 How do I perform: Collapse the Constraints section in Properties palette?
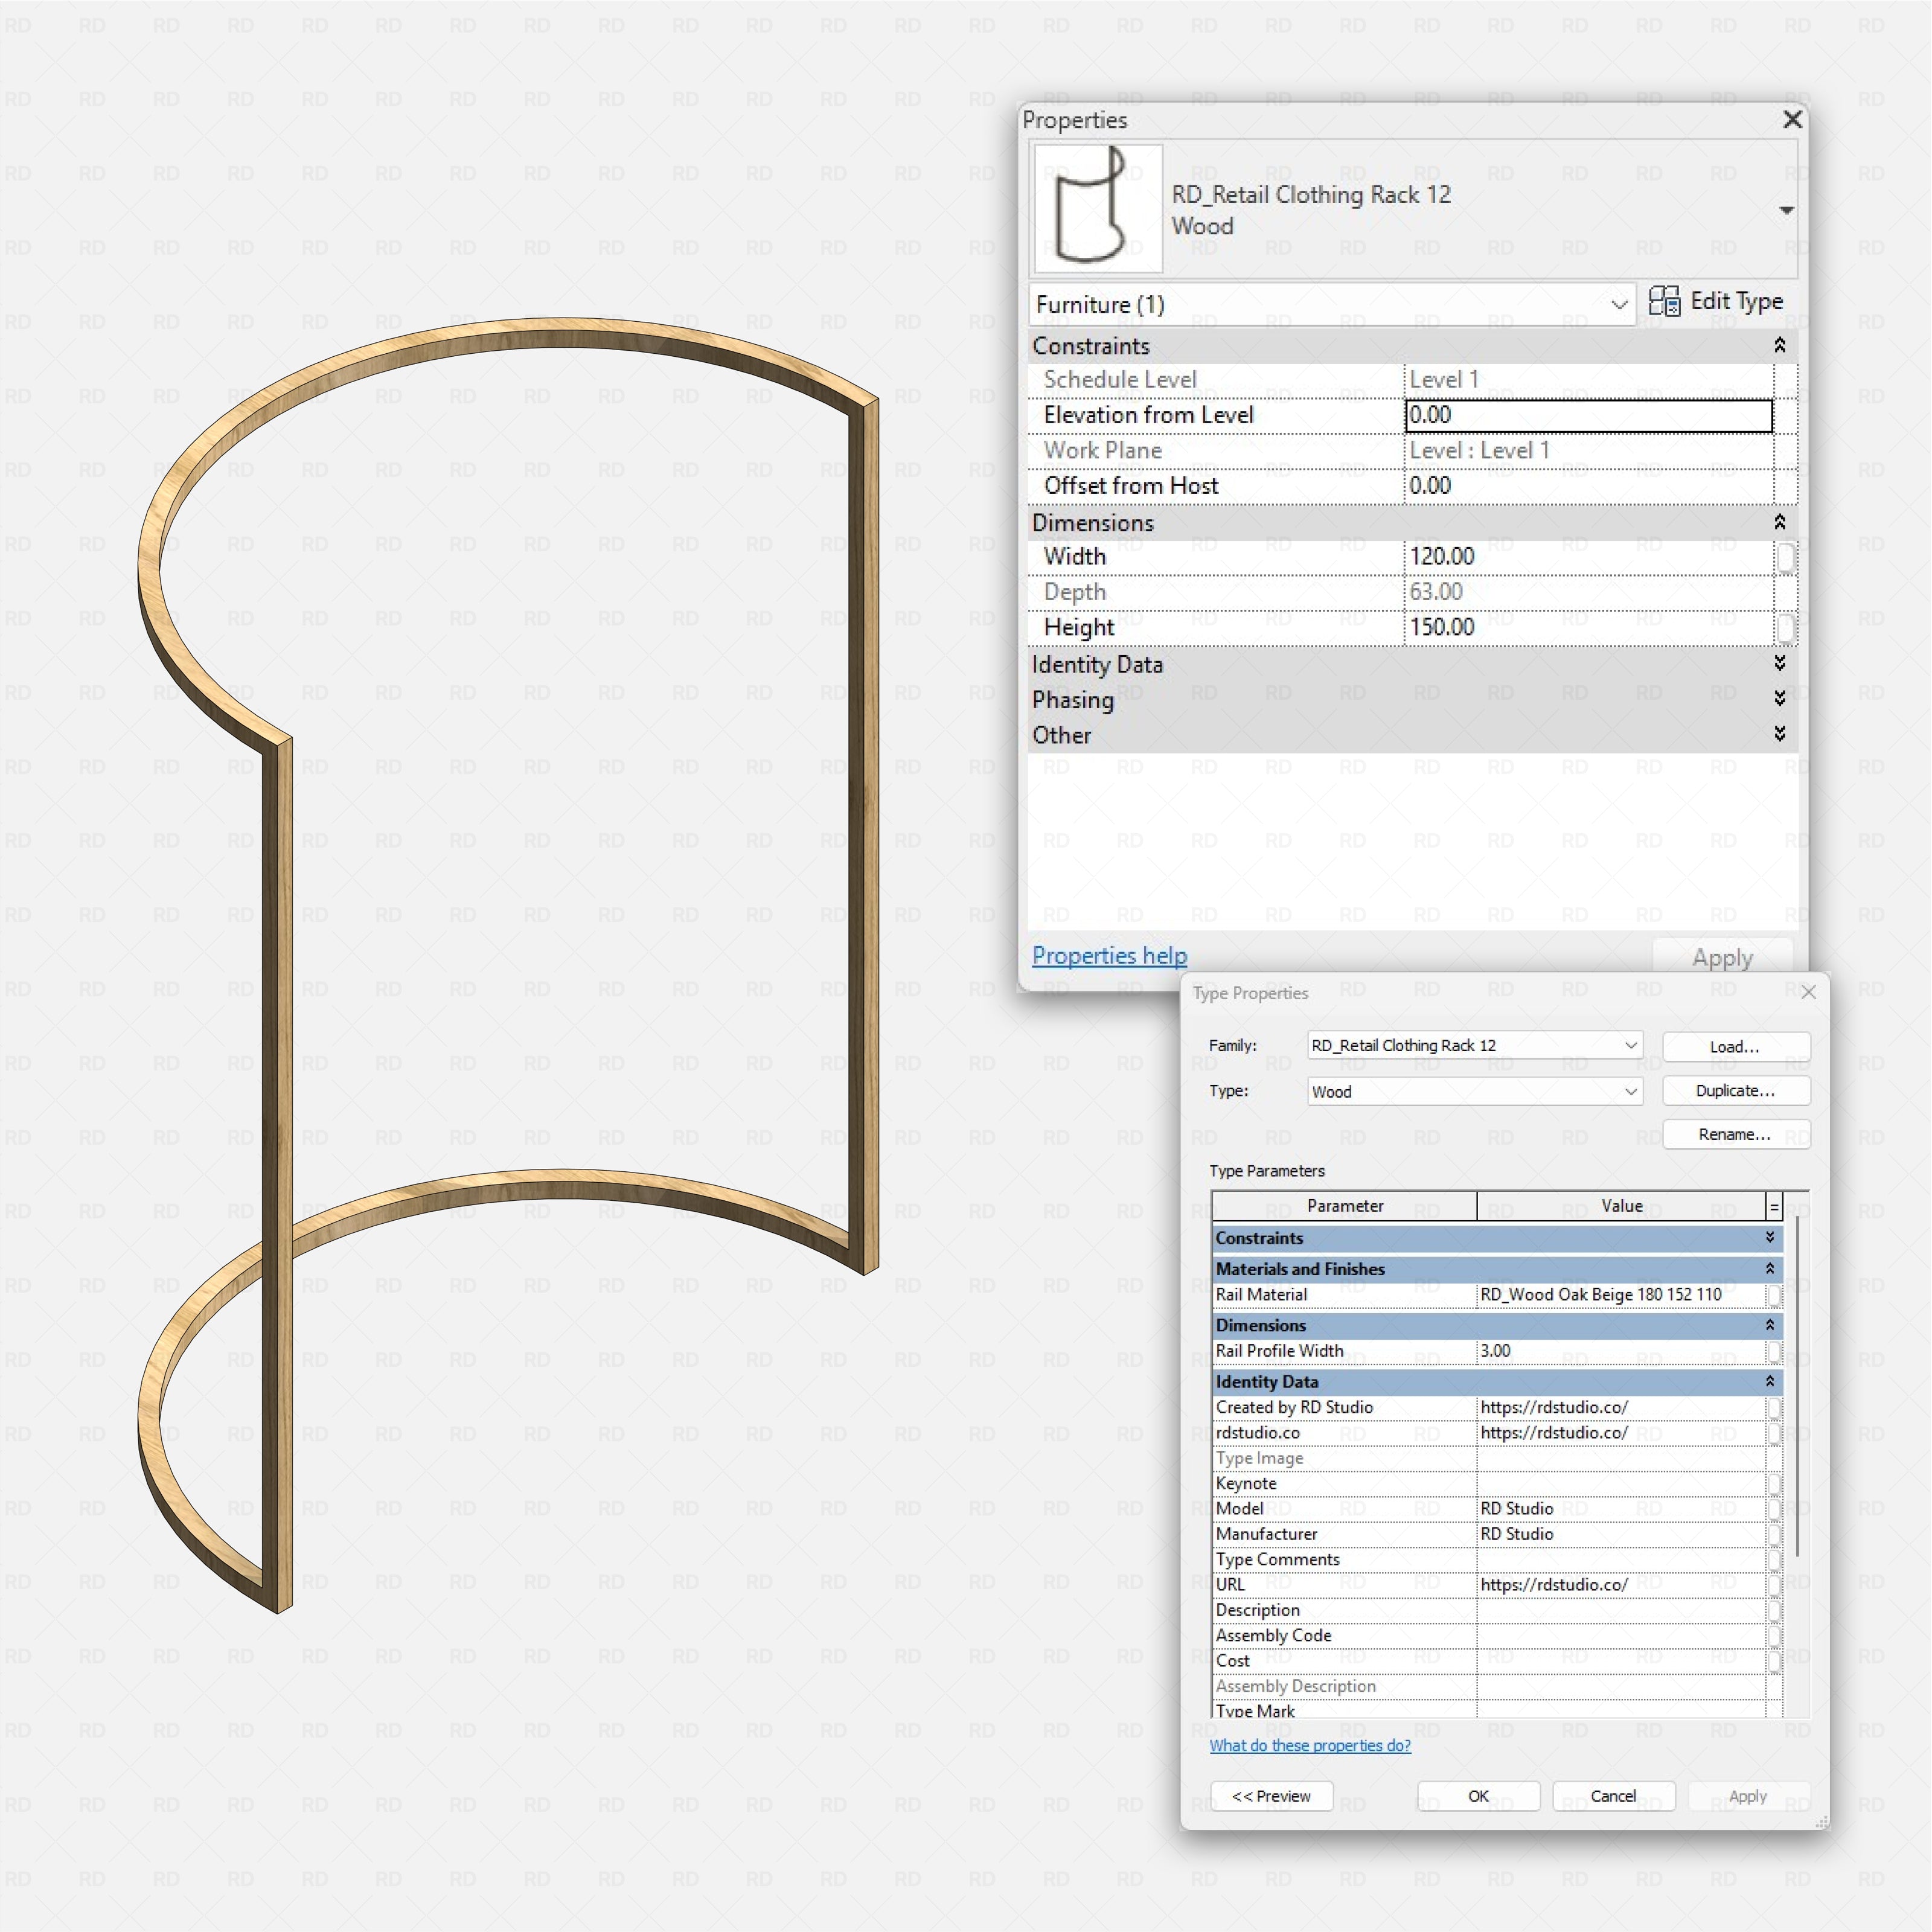point(1779,346)
